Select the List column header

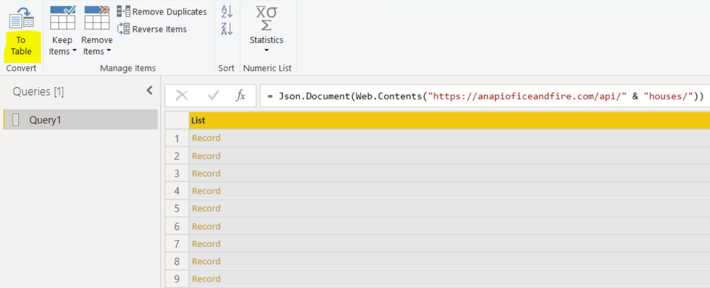coord(449,120)
